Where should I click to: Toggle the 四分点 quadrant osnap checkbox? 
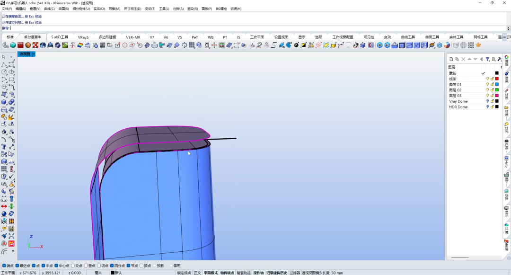coord(112,266)
